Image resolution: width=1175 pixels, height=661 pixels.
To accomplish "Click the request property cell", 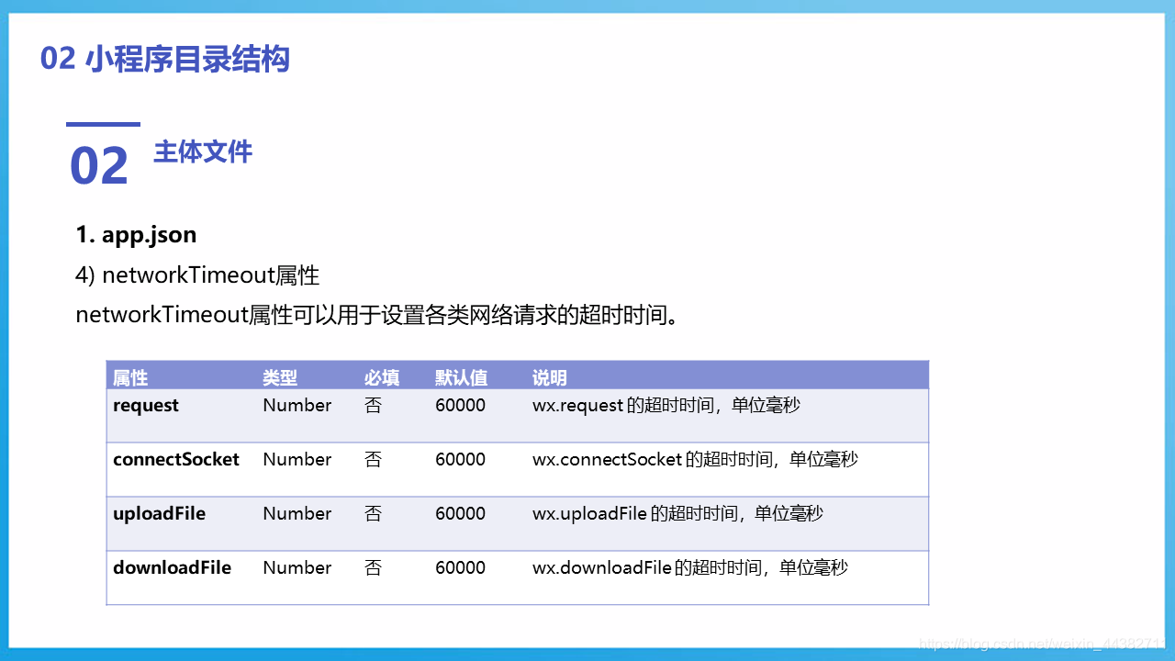I will 146,405.
